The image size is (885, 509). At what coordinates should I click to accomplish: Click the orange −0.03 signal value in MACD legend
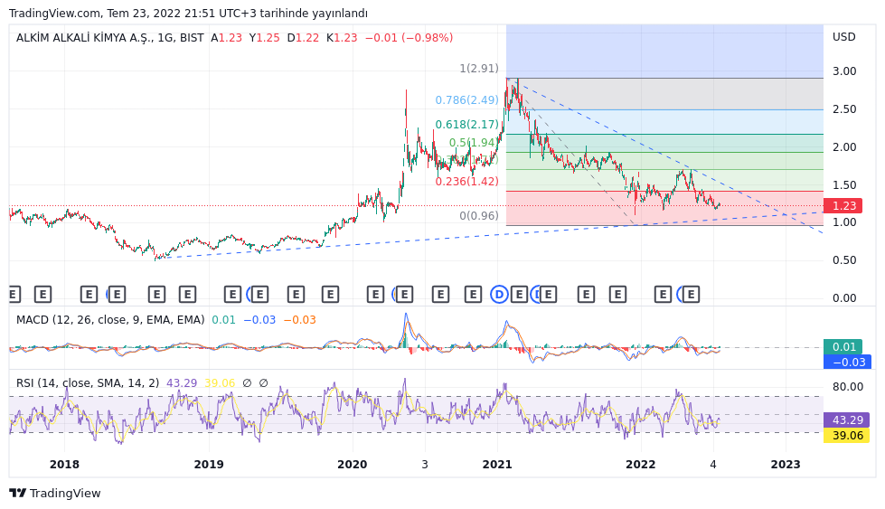point(300,320)
